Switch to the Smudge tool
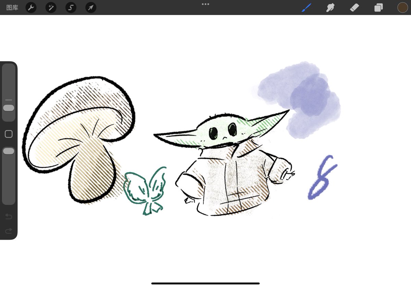411x287 pixels. (x=330, y=7)
